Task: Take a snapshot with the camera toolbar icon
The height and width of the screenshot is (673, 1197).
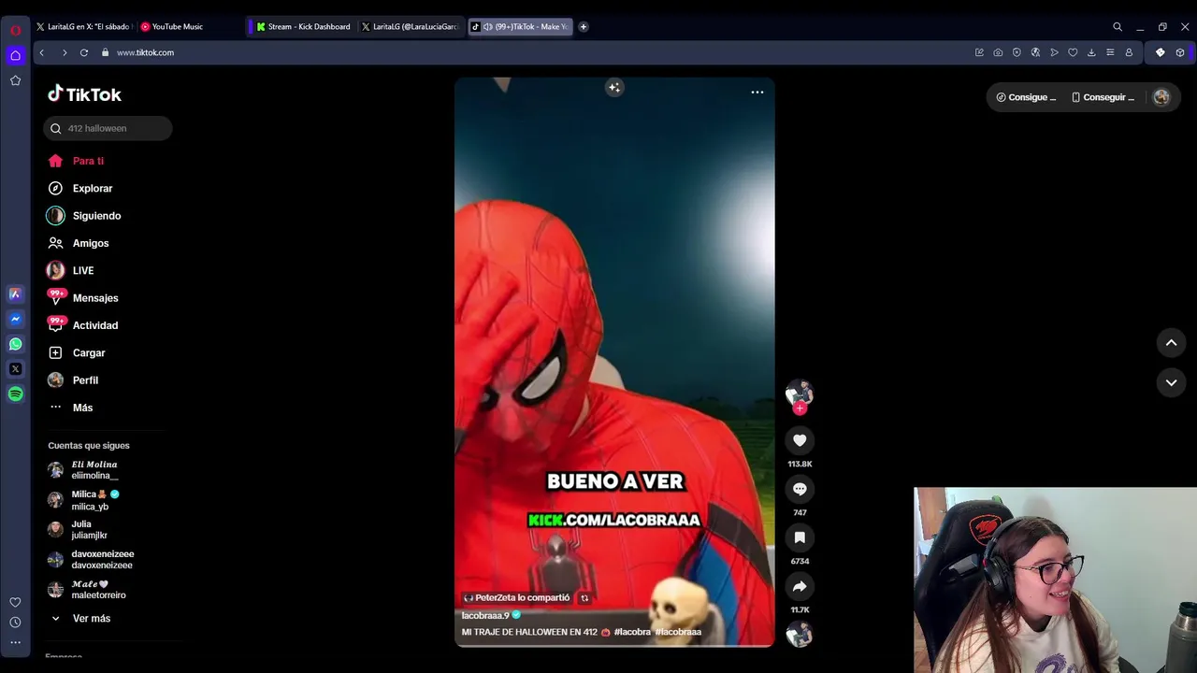Action: pyautogui.click(x=998, y=52)
